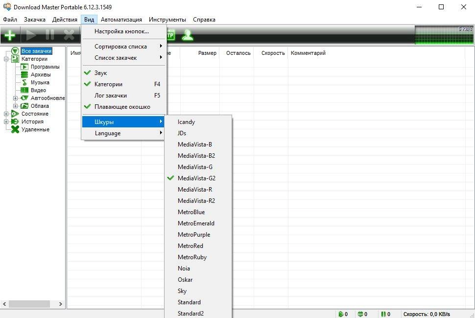This screenshot has height=318, width=475.
Task: Click the Скорость: 0,0 KB/s status text
Action: pyautogui.click(x=427, y=314)
